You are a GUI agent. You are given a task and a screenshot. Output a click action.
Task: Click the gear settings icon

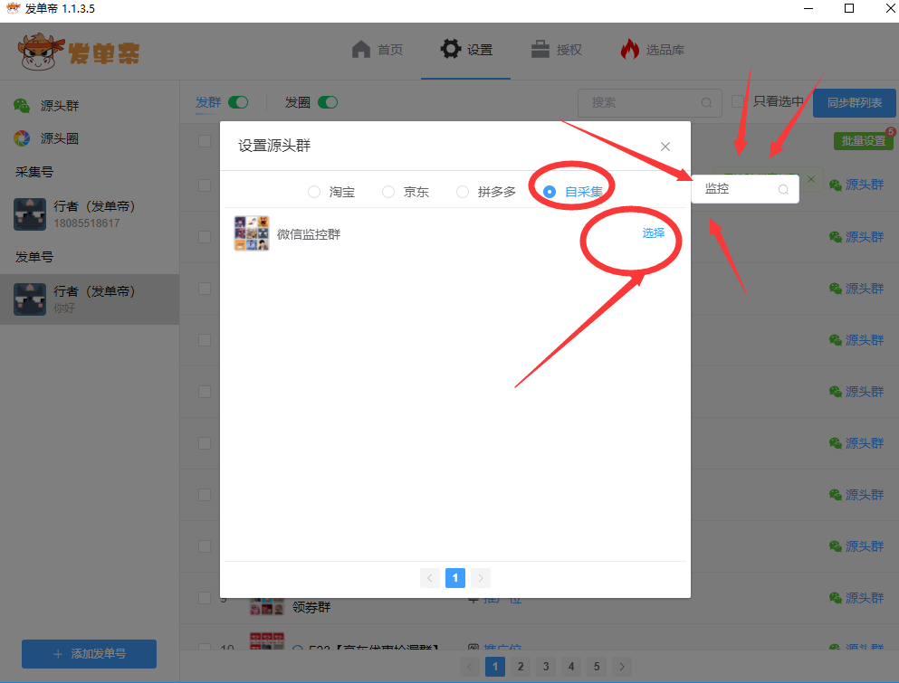point(451,49)
